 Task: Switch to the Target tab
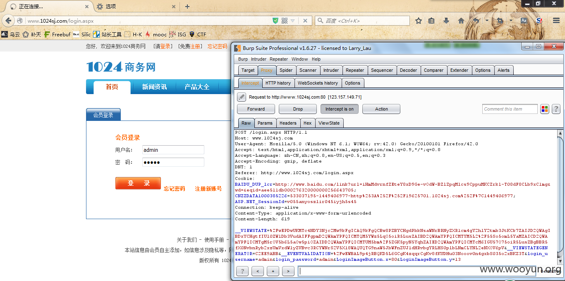coord(248,70)
